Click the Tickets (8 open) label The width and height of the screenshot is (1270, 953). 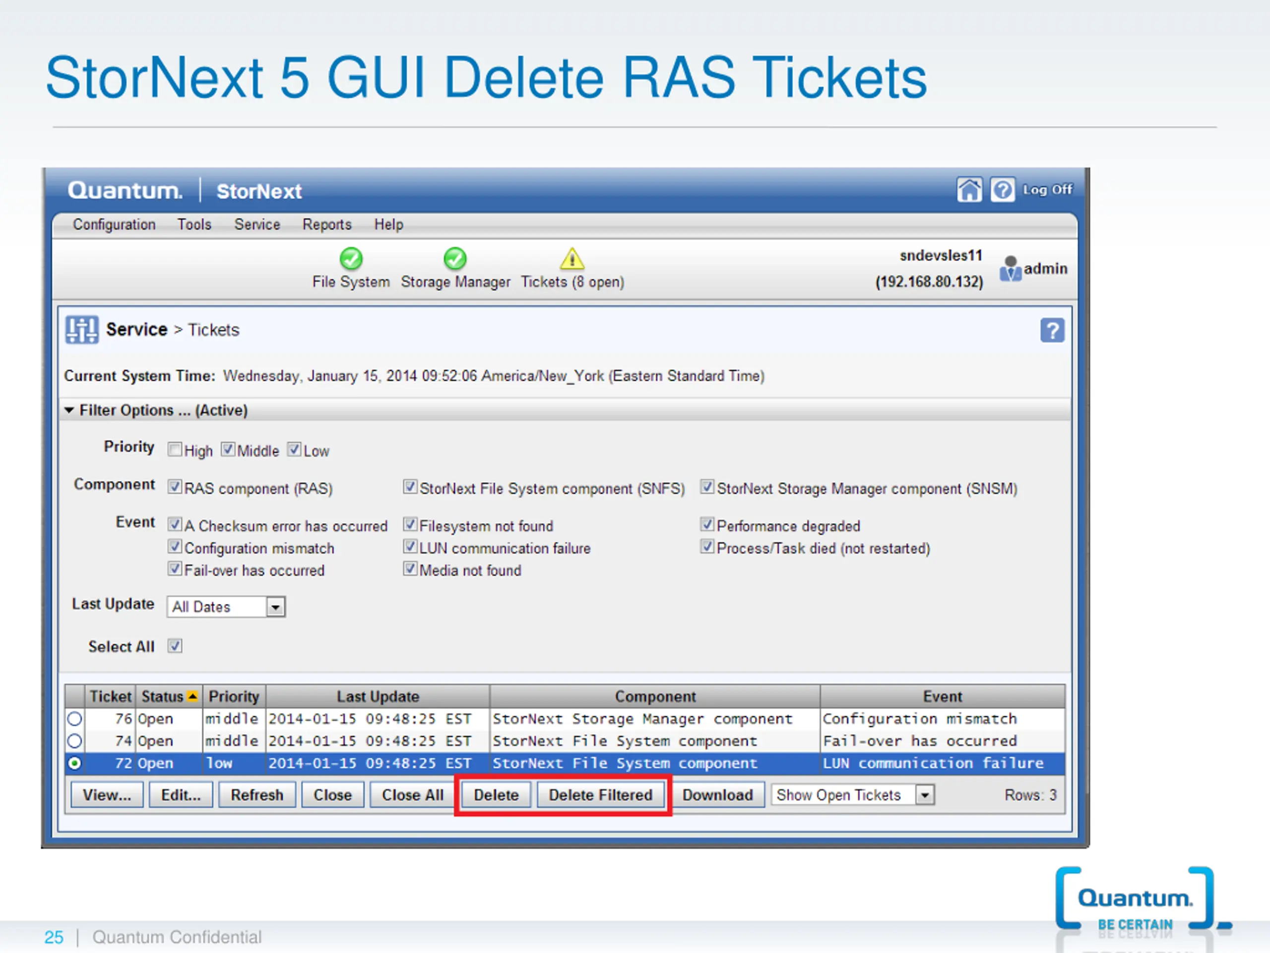pos(572,282)
